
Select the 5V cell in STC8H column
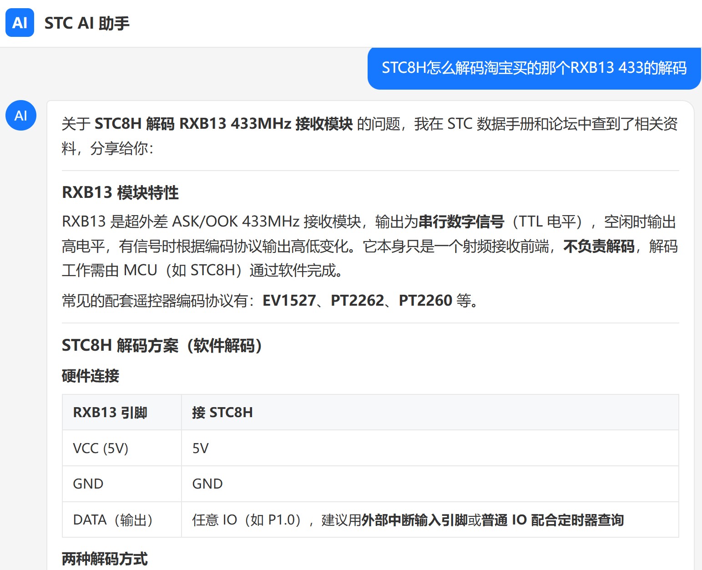click(x=430, y=448)
